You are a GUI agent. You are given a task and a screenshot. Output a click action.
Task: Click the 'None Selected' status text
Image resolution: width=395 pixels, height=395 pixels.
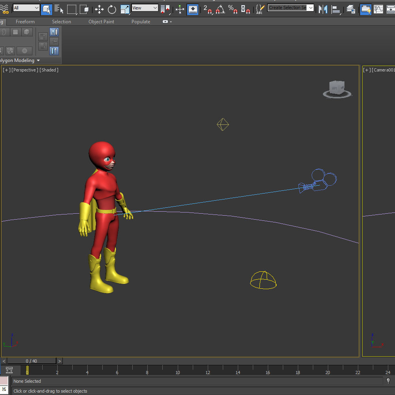coord(27,381)
